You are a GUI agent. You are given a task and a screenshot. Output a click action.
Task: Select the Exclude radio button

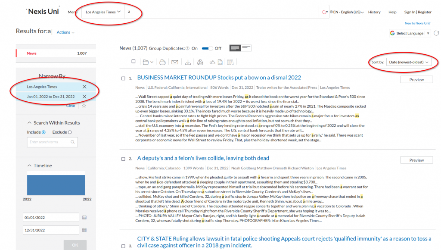[x=70, y=132]
